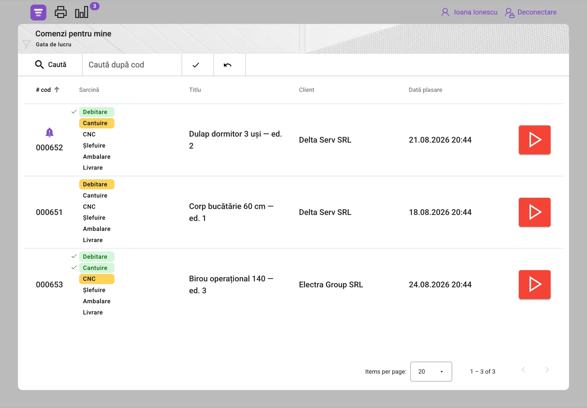
Task: Go to next page with paginator arrow
Action: pyautogui.click(x=547, y=370)
